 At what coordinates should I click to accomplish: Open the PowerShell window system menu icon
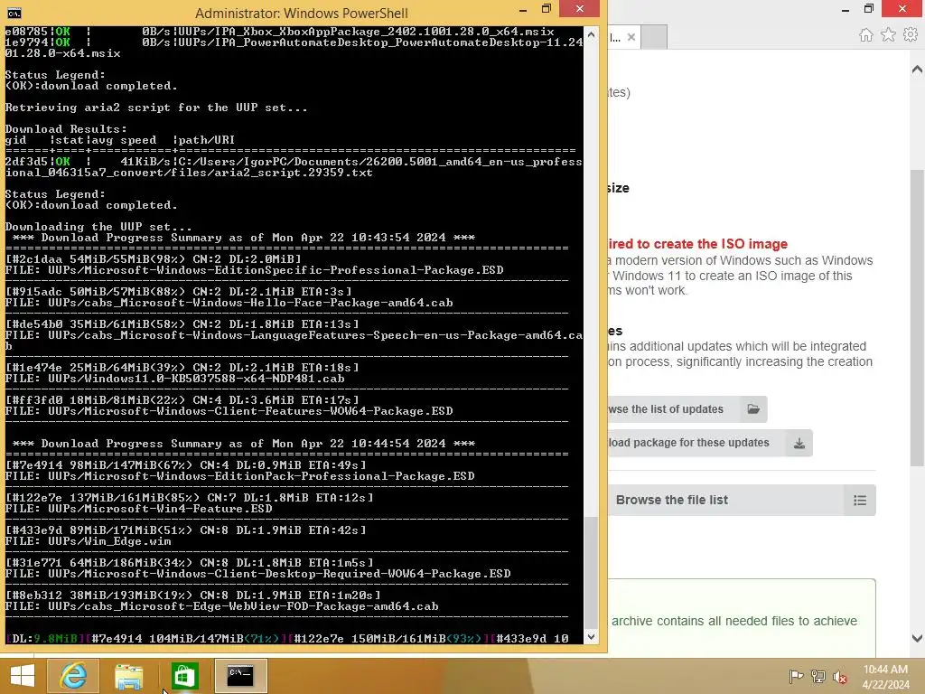14,13
